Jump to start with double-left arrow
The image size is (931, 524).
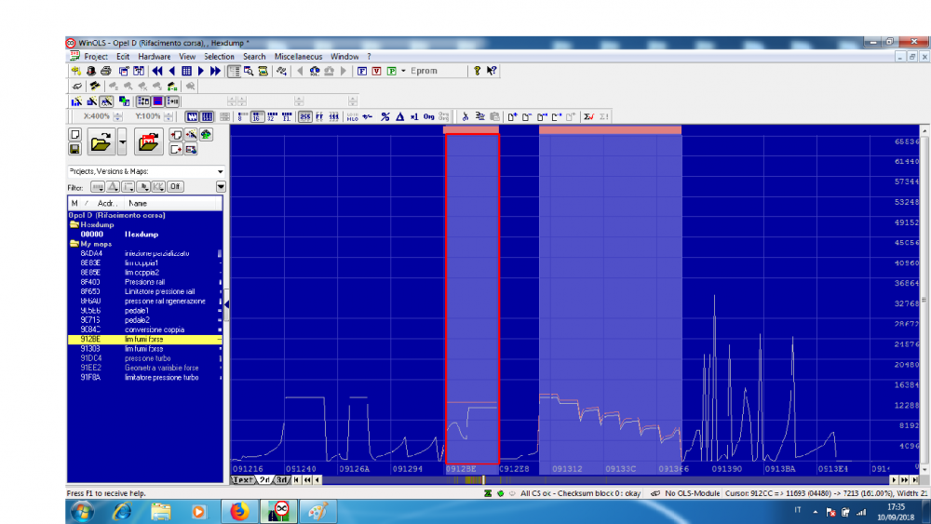pyautogui.click(x=156, y=71)
